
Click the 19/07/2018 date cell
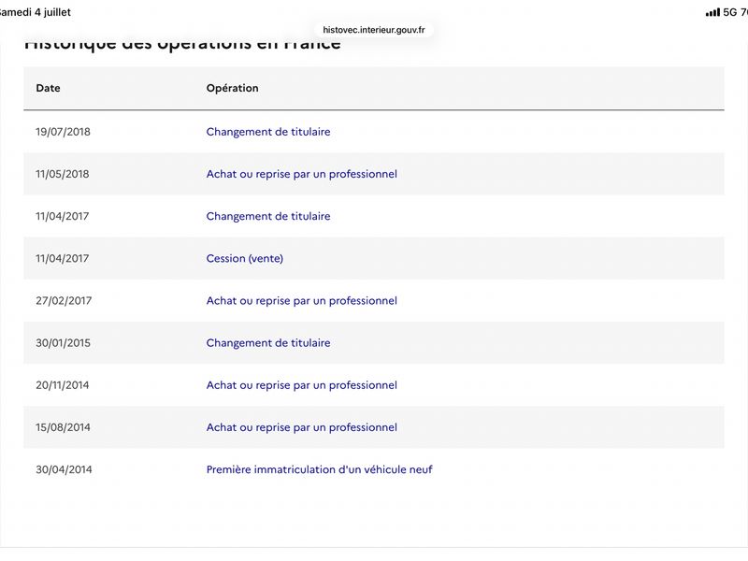point(63,132)
